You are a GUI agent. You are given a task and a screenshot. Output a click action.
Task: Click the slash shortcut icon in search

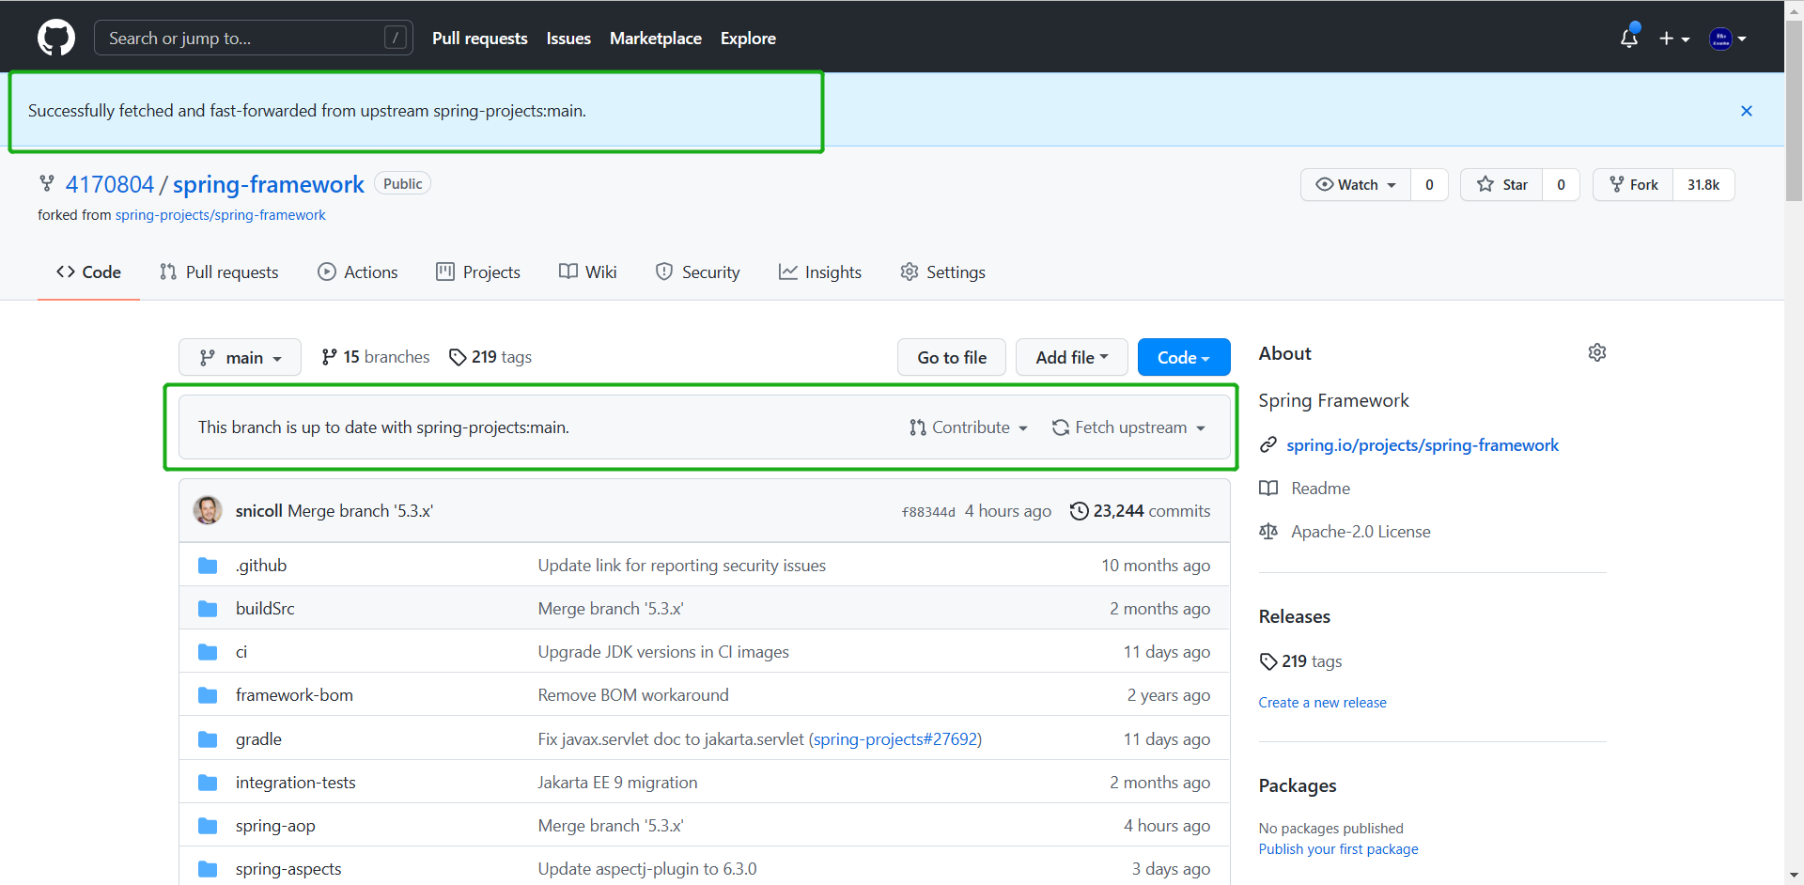pyautogui.click(x=396, y=38)
